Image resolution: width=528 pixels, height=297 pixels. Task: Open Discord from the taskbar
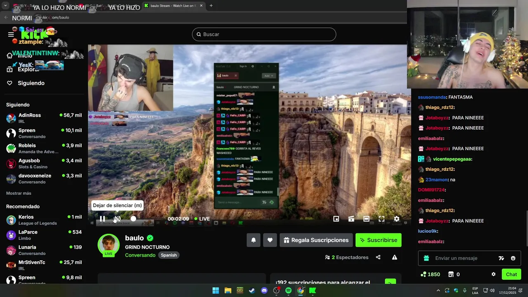pos(264,290)
